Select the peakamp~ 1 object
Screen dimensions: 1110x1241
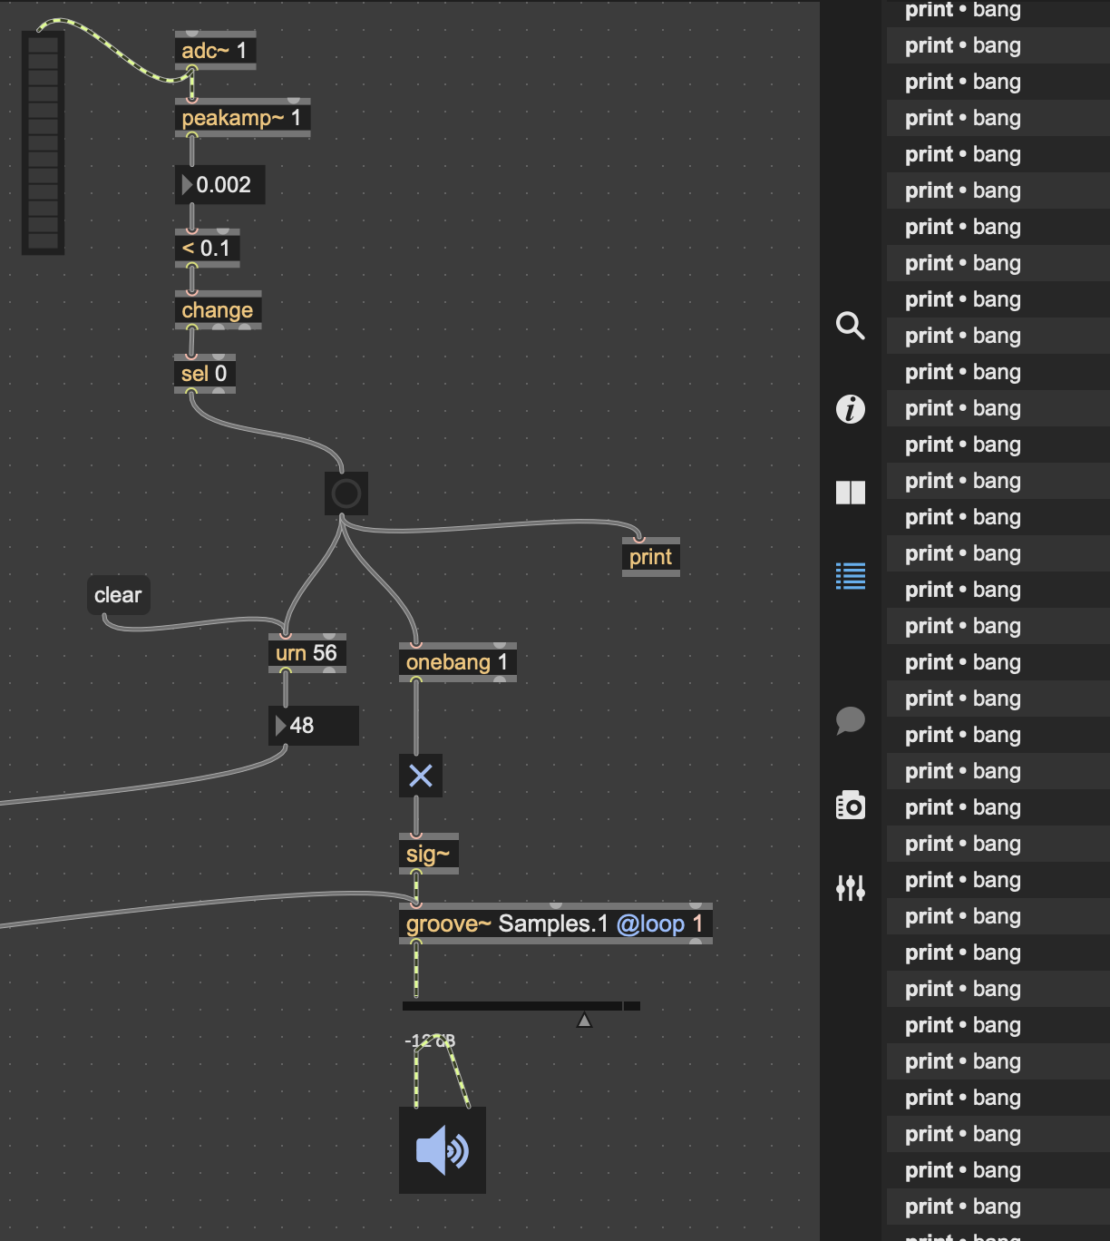(241, 118)
